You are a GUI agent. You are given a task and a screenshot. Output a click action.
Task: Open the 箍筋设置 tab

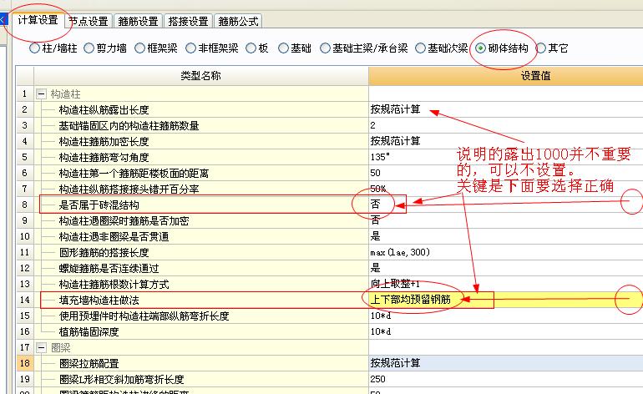pyautogui.click(x=138, y=21)
